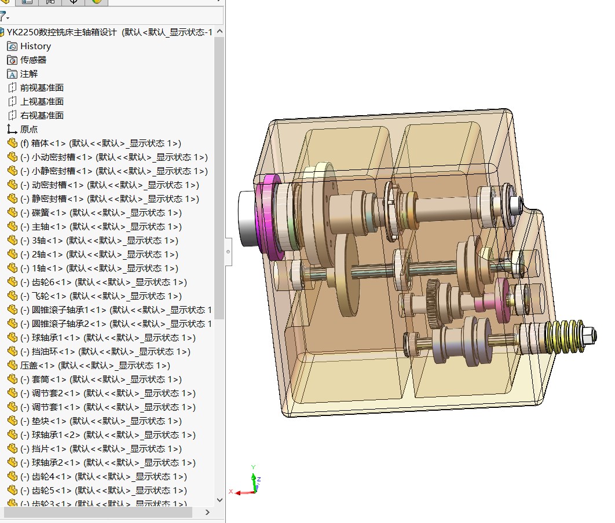Click the part icon beside 飞轮<1>
615x523 pixels.
pyautogui.click(x=12, y=296)
